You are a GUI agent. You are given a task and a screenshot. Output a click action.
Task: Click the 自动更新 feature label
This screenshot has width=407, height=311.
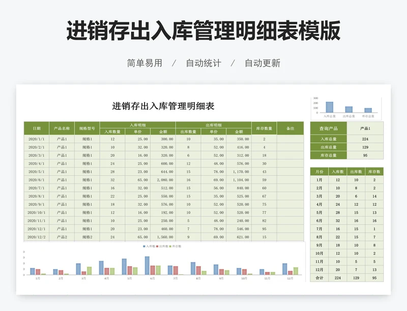263,63
